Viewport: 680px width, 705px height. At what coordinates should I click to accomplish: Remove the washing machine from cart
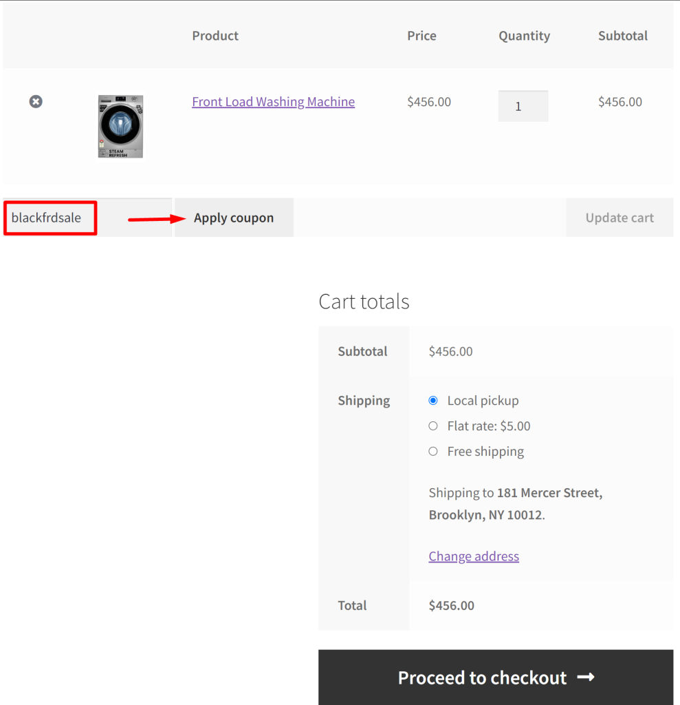[36, 102]
